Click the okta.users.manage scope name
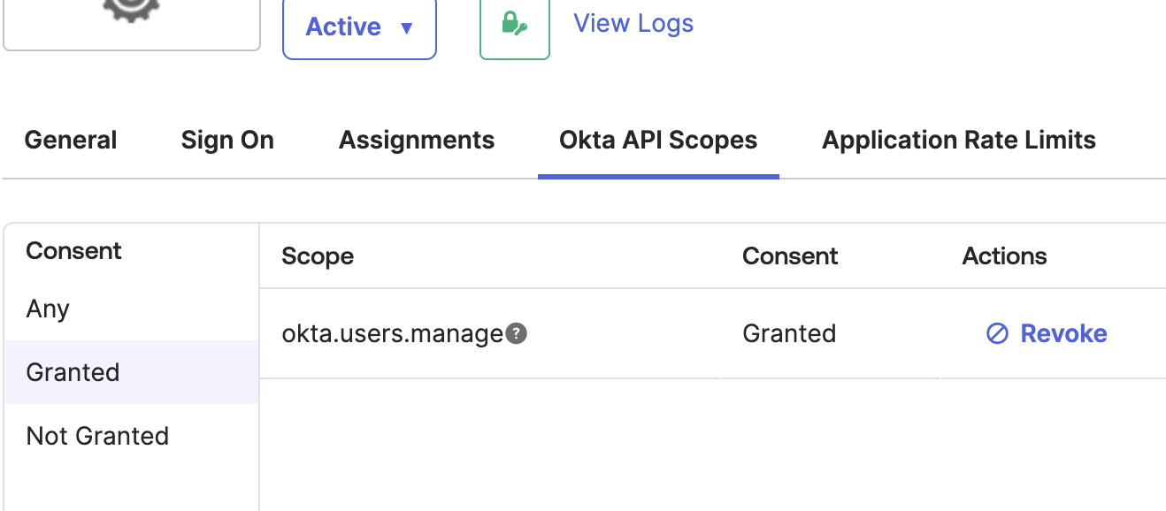The image size is (1166, 511). pos(392,333)
